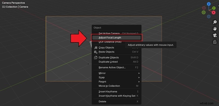Expand the Snap submenu

(x=117, y=77)
